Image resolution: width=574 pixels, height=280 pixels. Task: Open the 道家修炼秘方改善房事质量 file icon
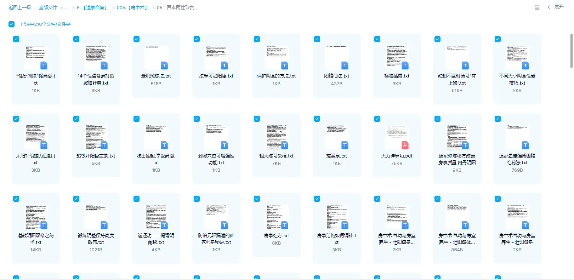[x=457, y=137]
